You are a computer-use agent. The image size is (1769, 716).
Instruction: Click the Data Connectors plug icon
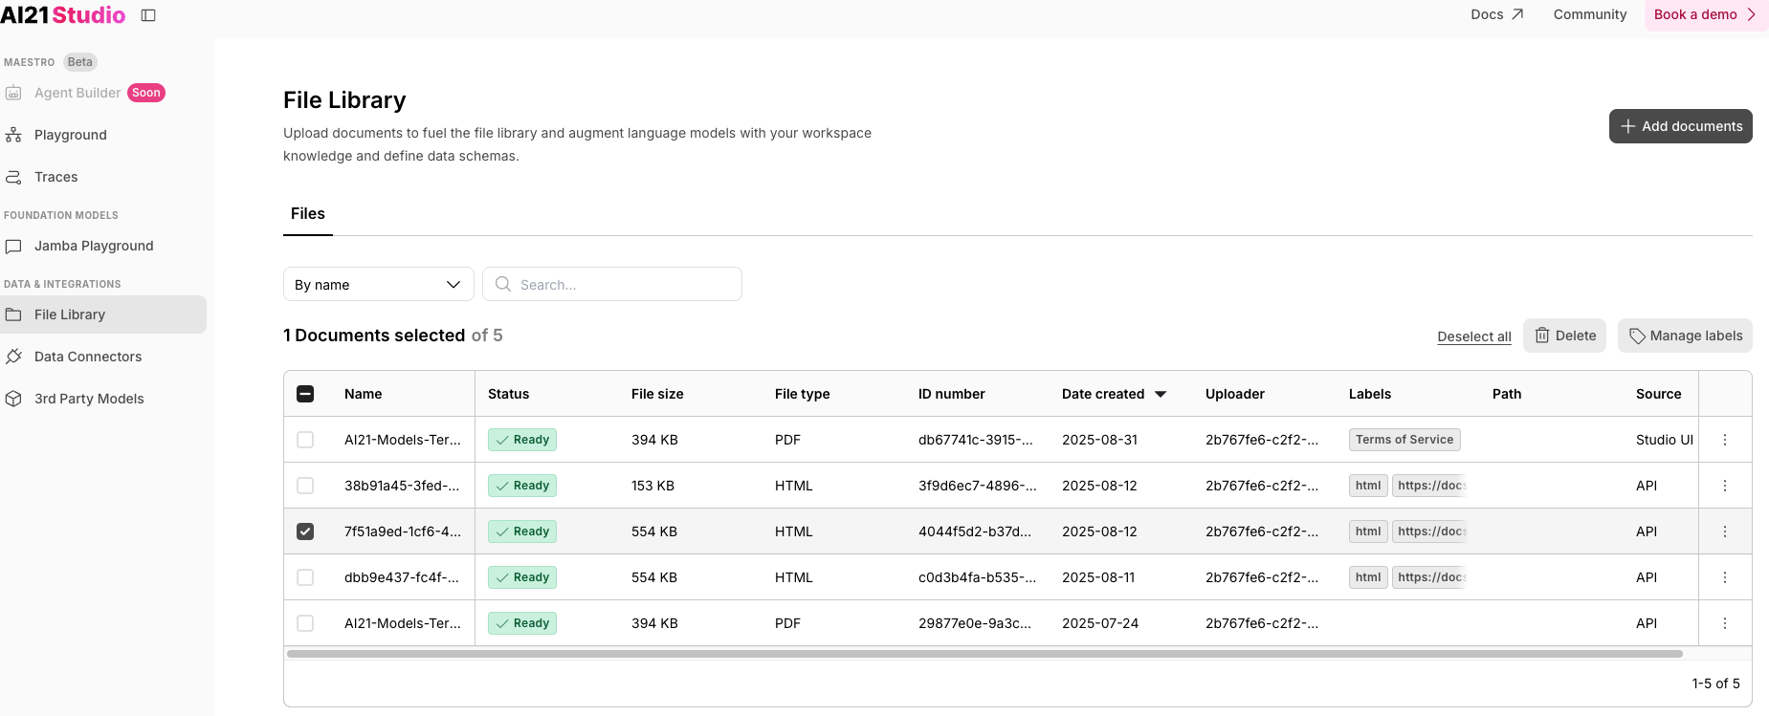[x=13, y=357]
